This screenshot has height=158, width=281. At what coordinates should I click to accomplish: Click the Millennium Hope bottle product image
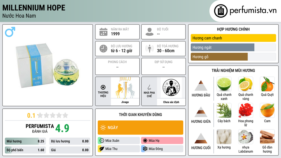pos(47,65)
